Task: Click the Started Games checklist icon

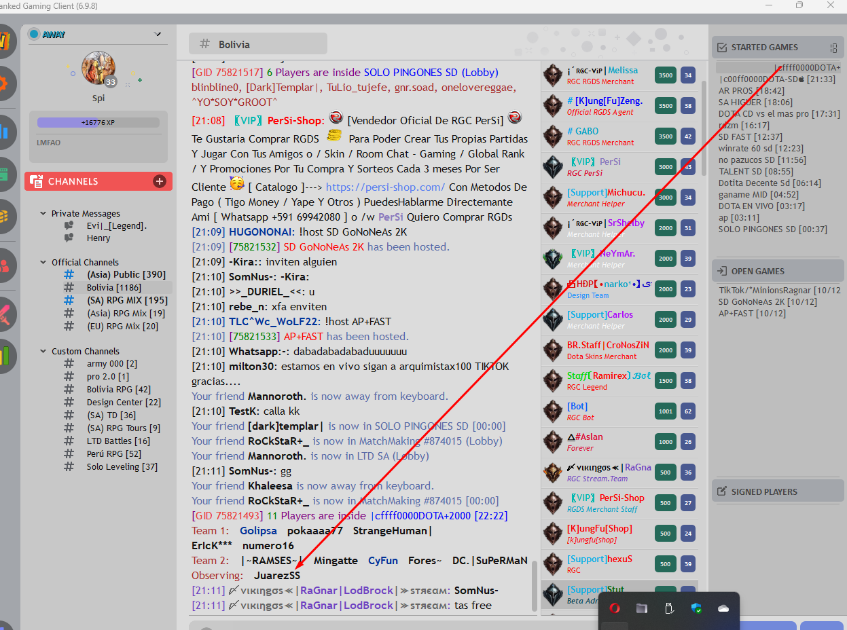Action: [x=721, y=48]
